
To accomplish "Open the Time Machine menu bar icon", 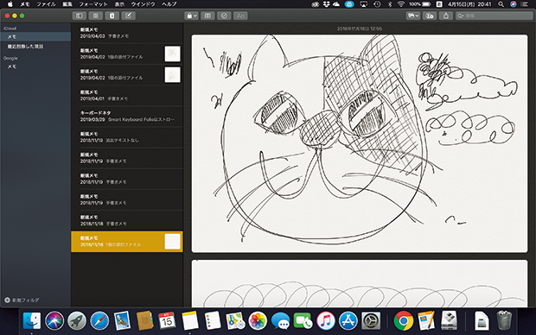I will coord(377,4).
